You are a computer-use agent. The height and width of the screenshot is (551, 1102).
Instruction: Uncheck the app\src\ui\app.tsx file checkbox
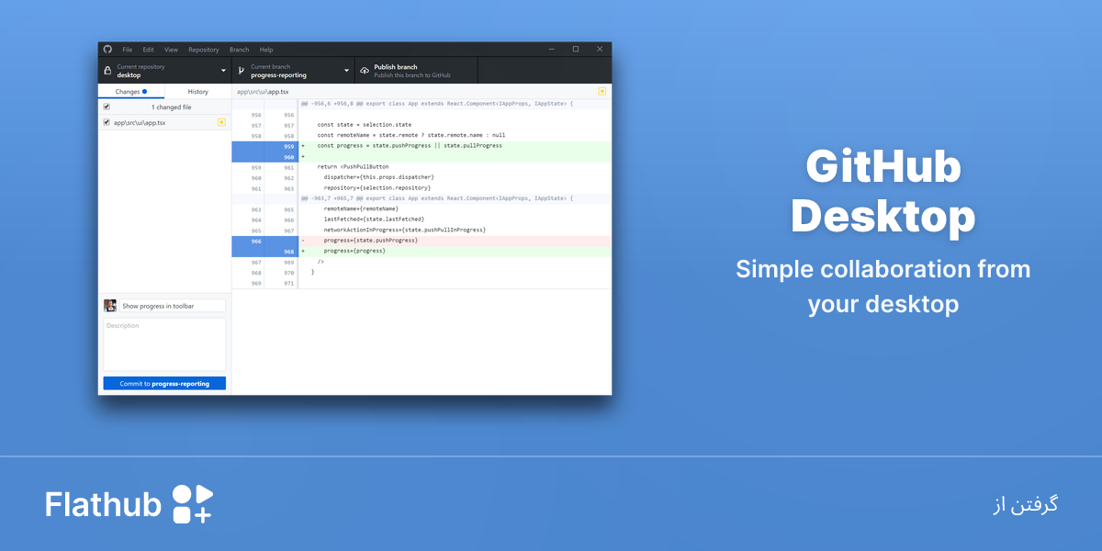point(107,122)
